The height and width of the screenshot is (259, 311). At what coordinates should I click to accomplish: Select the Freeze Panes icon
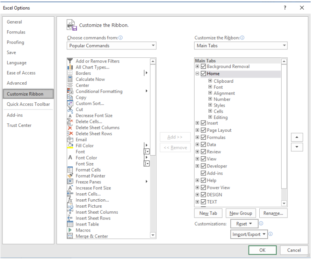pyautogui.click(x=70, y=181)
